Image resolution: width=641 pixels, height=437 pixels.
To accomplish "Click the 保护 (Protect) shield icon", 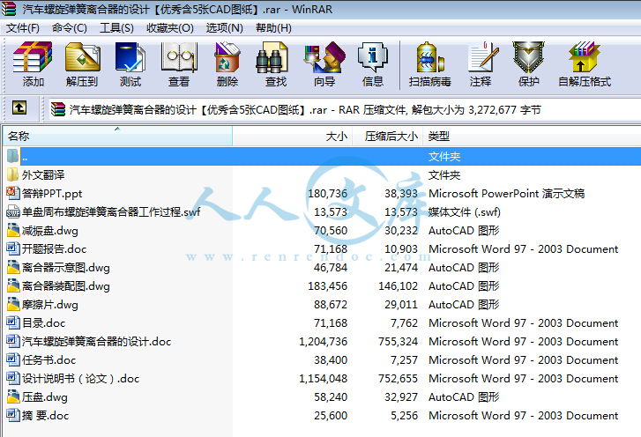I will click(528, 57).
